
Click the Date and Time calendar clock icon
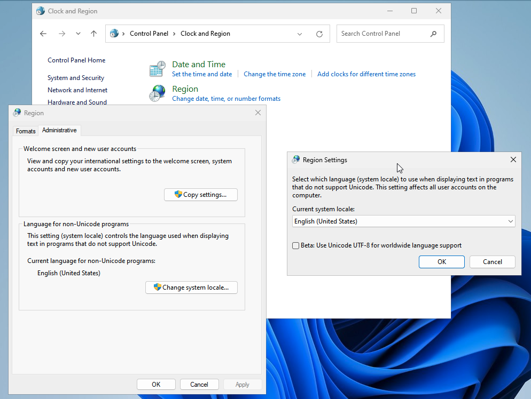pyautogui.click(x=158, y=69)
